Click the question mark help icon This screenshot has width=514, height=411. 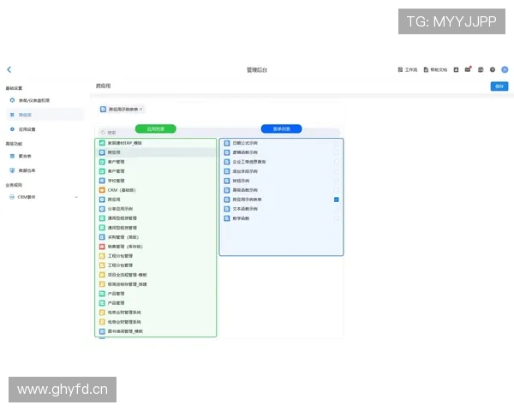pos(493,69)
